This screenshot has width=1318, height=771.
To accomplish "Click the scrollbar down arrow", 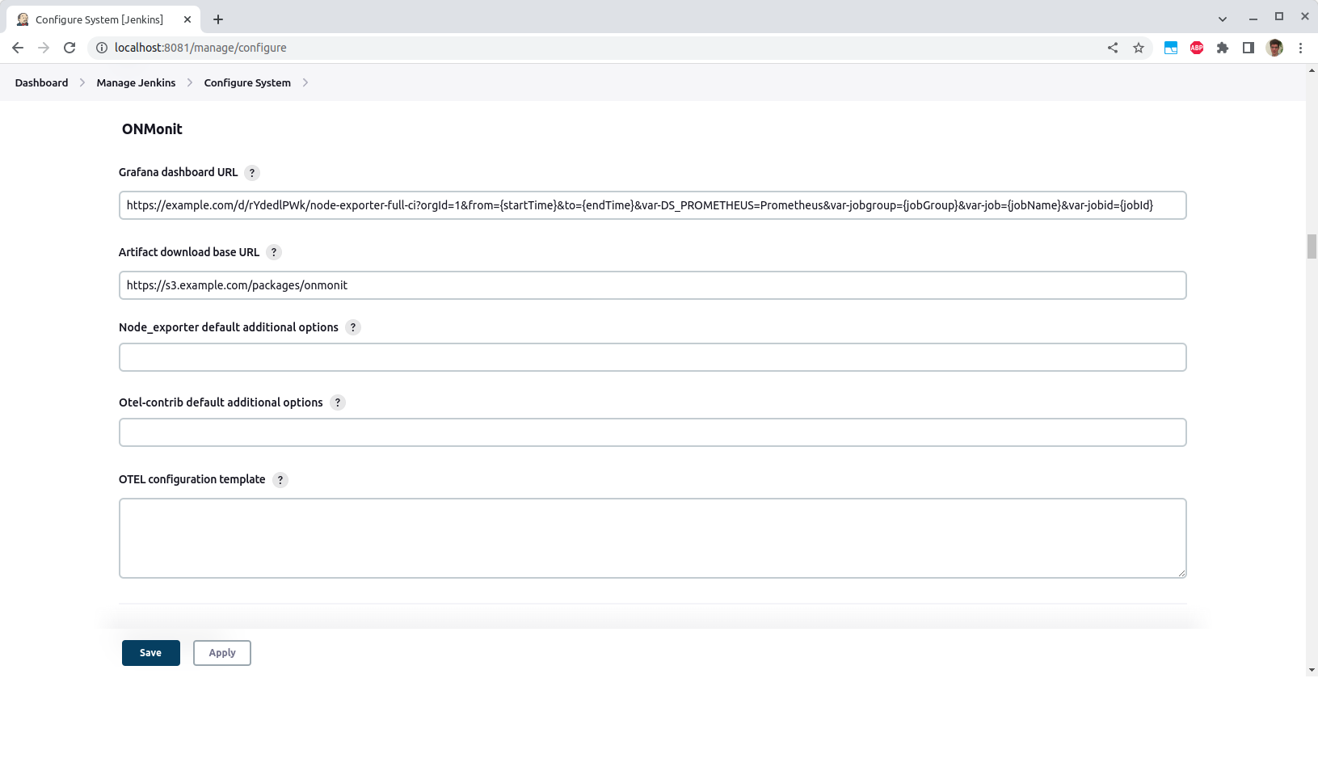I will click(1312, 670).
